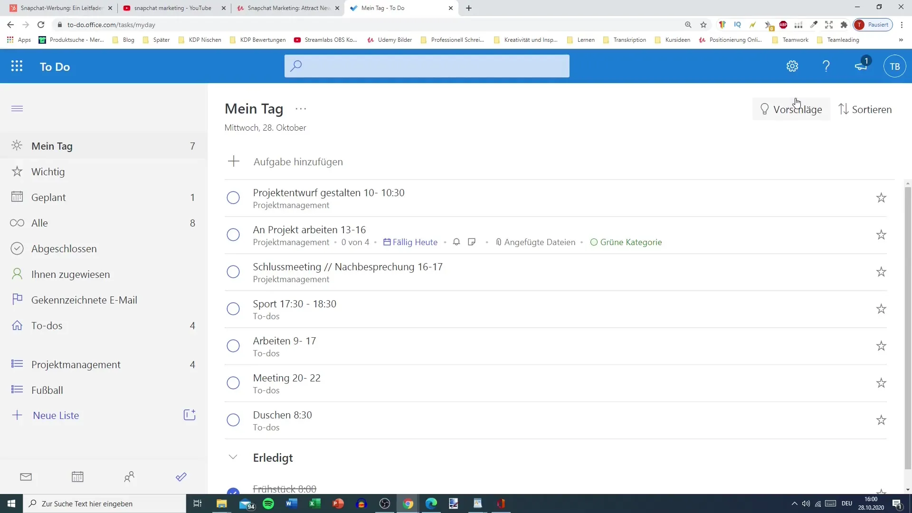Select the Vorschläge lightbulb icon

coord(764,109)
